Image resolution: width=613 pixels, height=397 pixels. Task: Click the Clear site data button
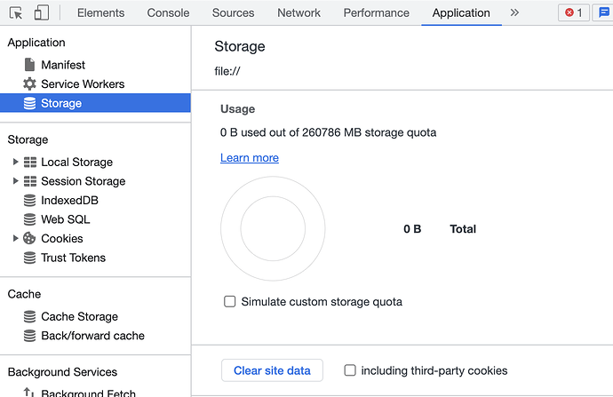pos(272,370)
